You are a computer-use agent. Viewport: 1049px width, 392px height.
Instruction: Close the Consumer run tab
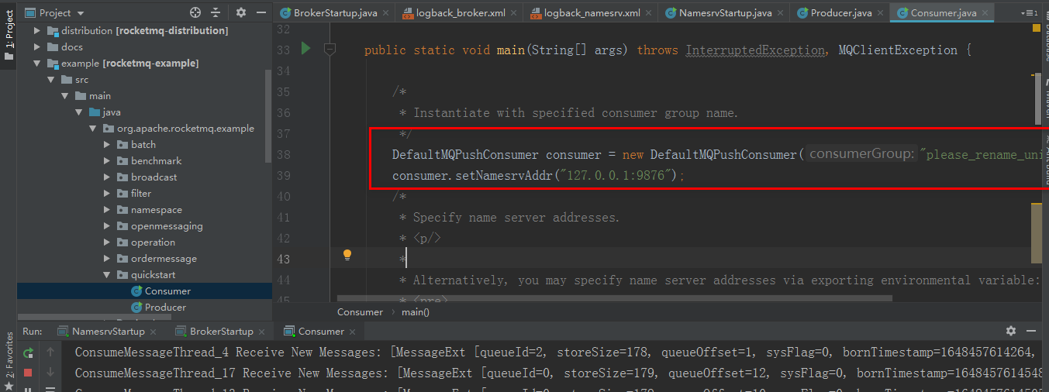[352, 332]
